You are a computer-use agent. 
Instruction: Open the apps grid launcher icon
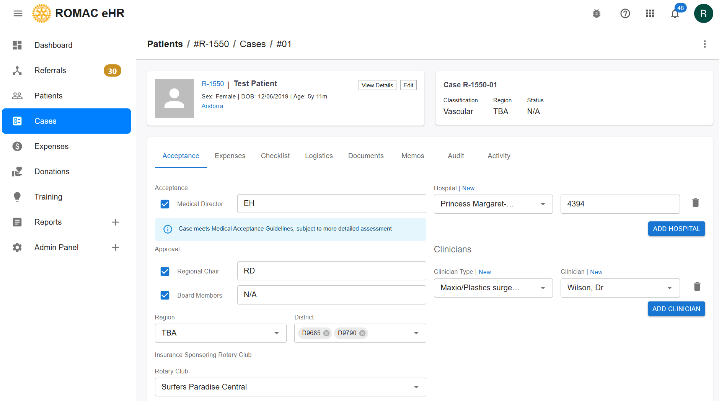tap(650, 14)
